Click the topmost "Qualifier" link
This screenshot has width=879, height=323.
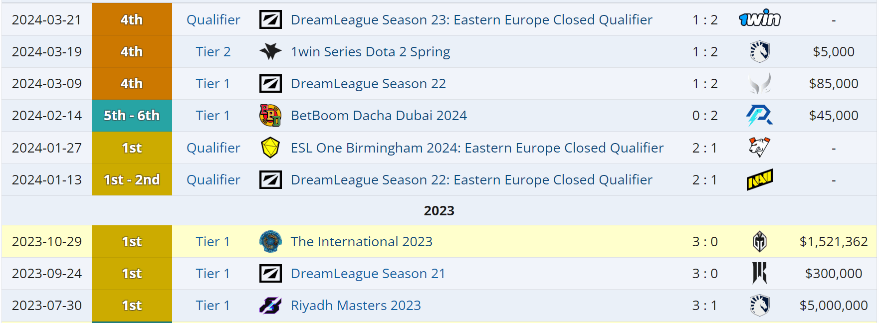tap(213, 19)
